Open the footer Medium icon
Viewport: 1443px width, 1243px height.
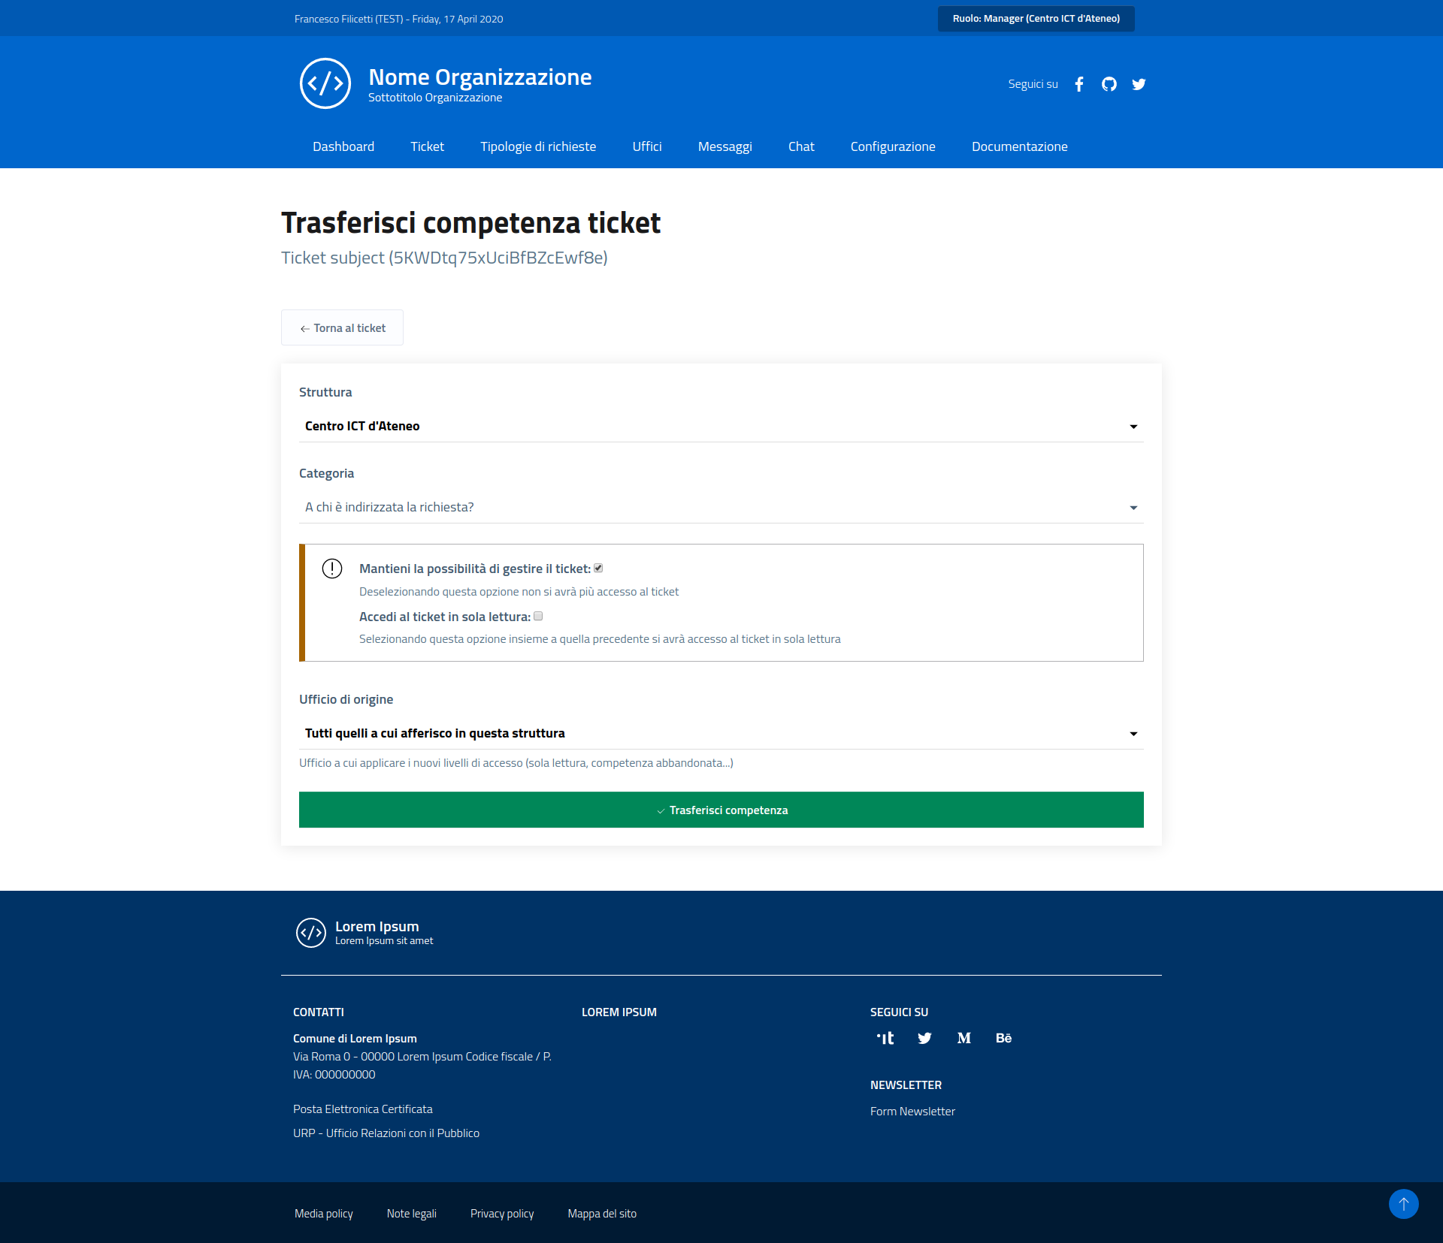coord(964,1038)
